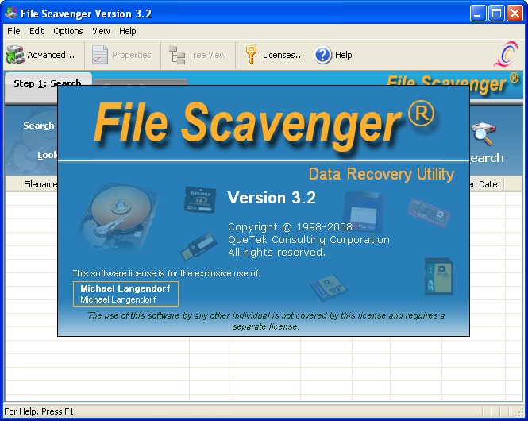Click the magnifier Search drive icon
528x421 pixels.
[x=484, y=133]
